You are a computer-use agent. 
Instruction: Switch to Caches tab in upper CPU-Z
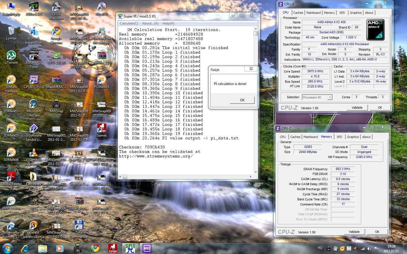tap(298, 13)
